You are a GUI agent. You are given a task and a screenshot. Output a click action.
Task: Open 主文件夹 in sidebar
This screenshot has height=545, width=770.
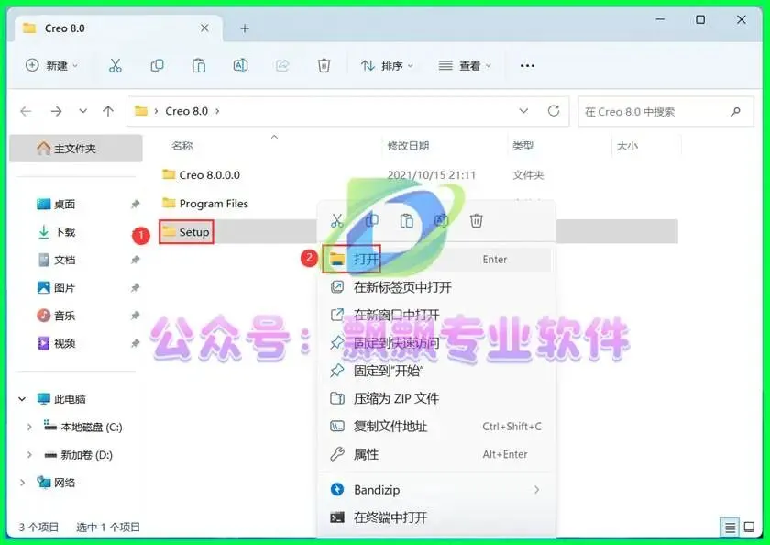click(x=76, y=149)
